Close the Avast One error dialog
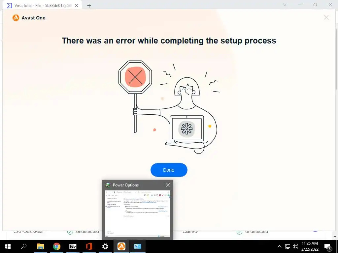338x253 pixels. pos(326,17)
